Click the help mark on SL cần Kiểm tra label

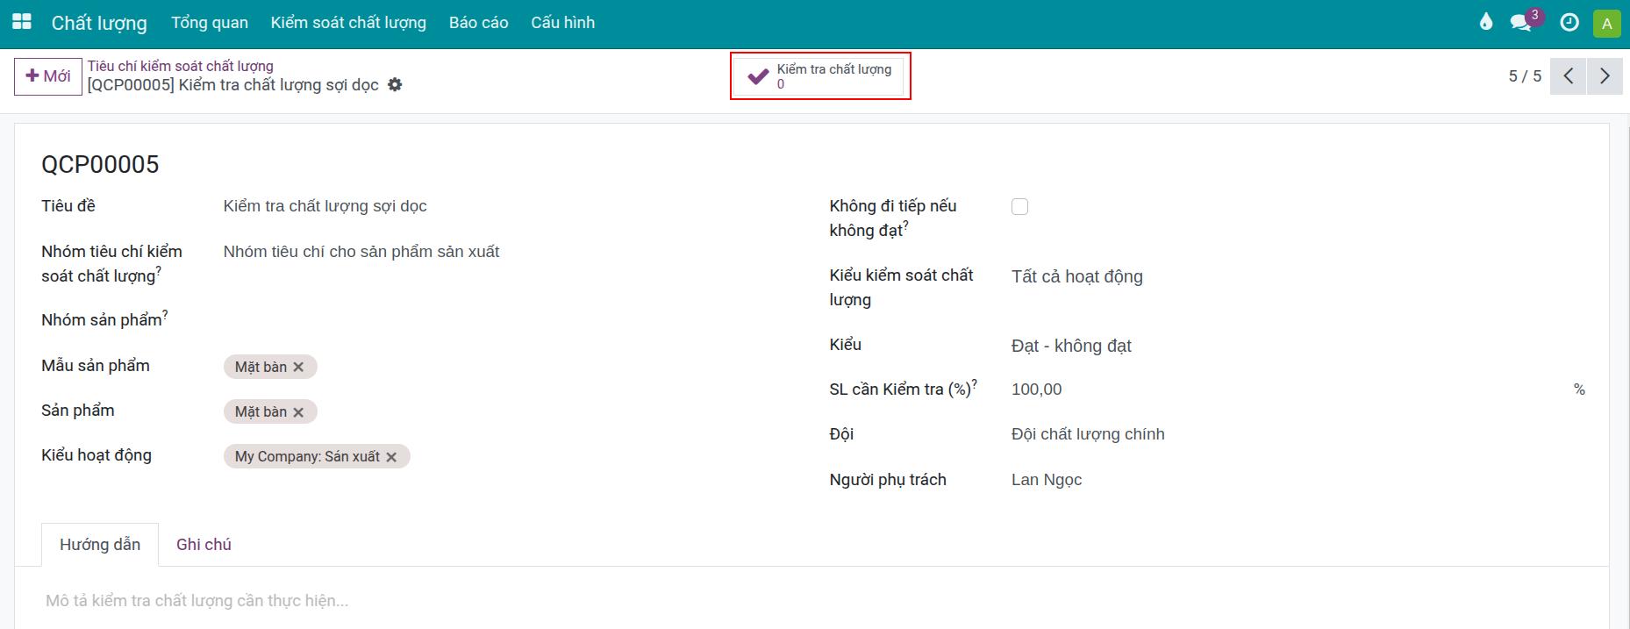point(975,383)
